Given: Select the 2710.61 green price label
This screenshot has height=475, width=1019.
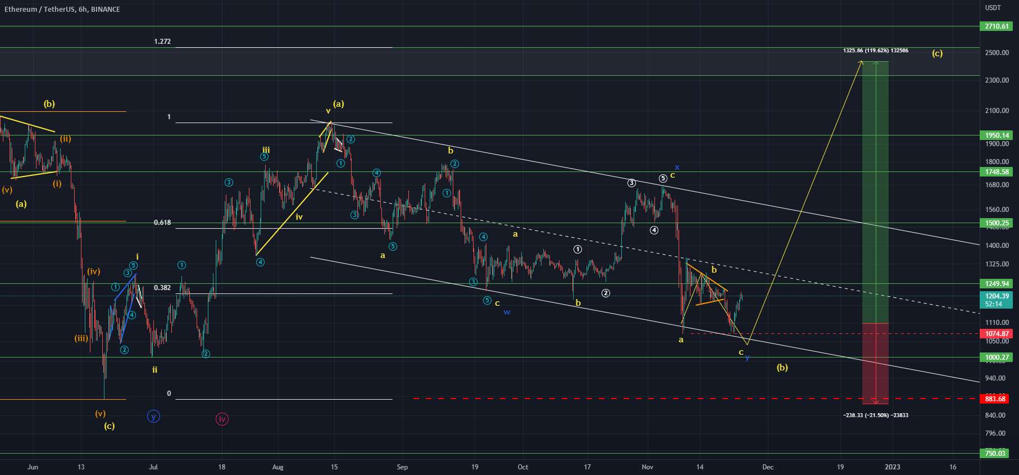Looking at the screenshot, I should 997,26.
